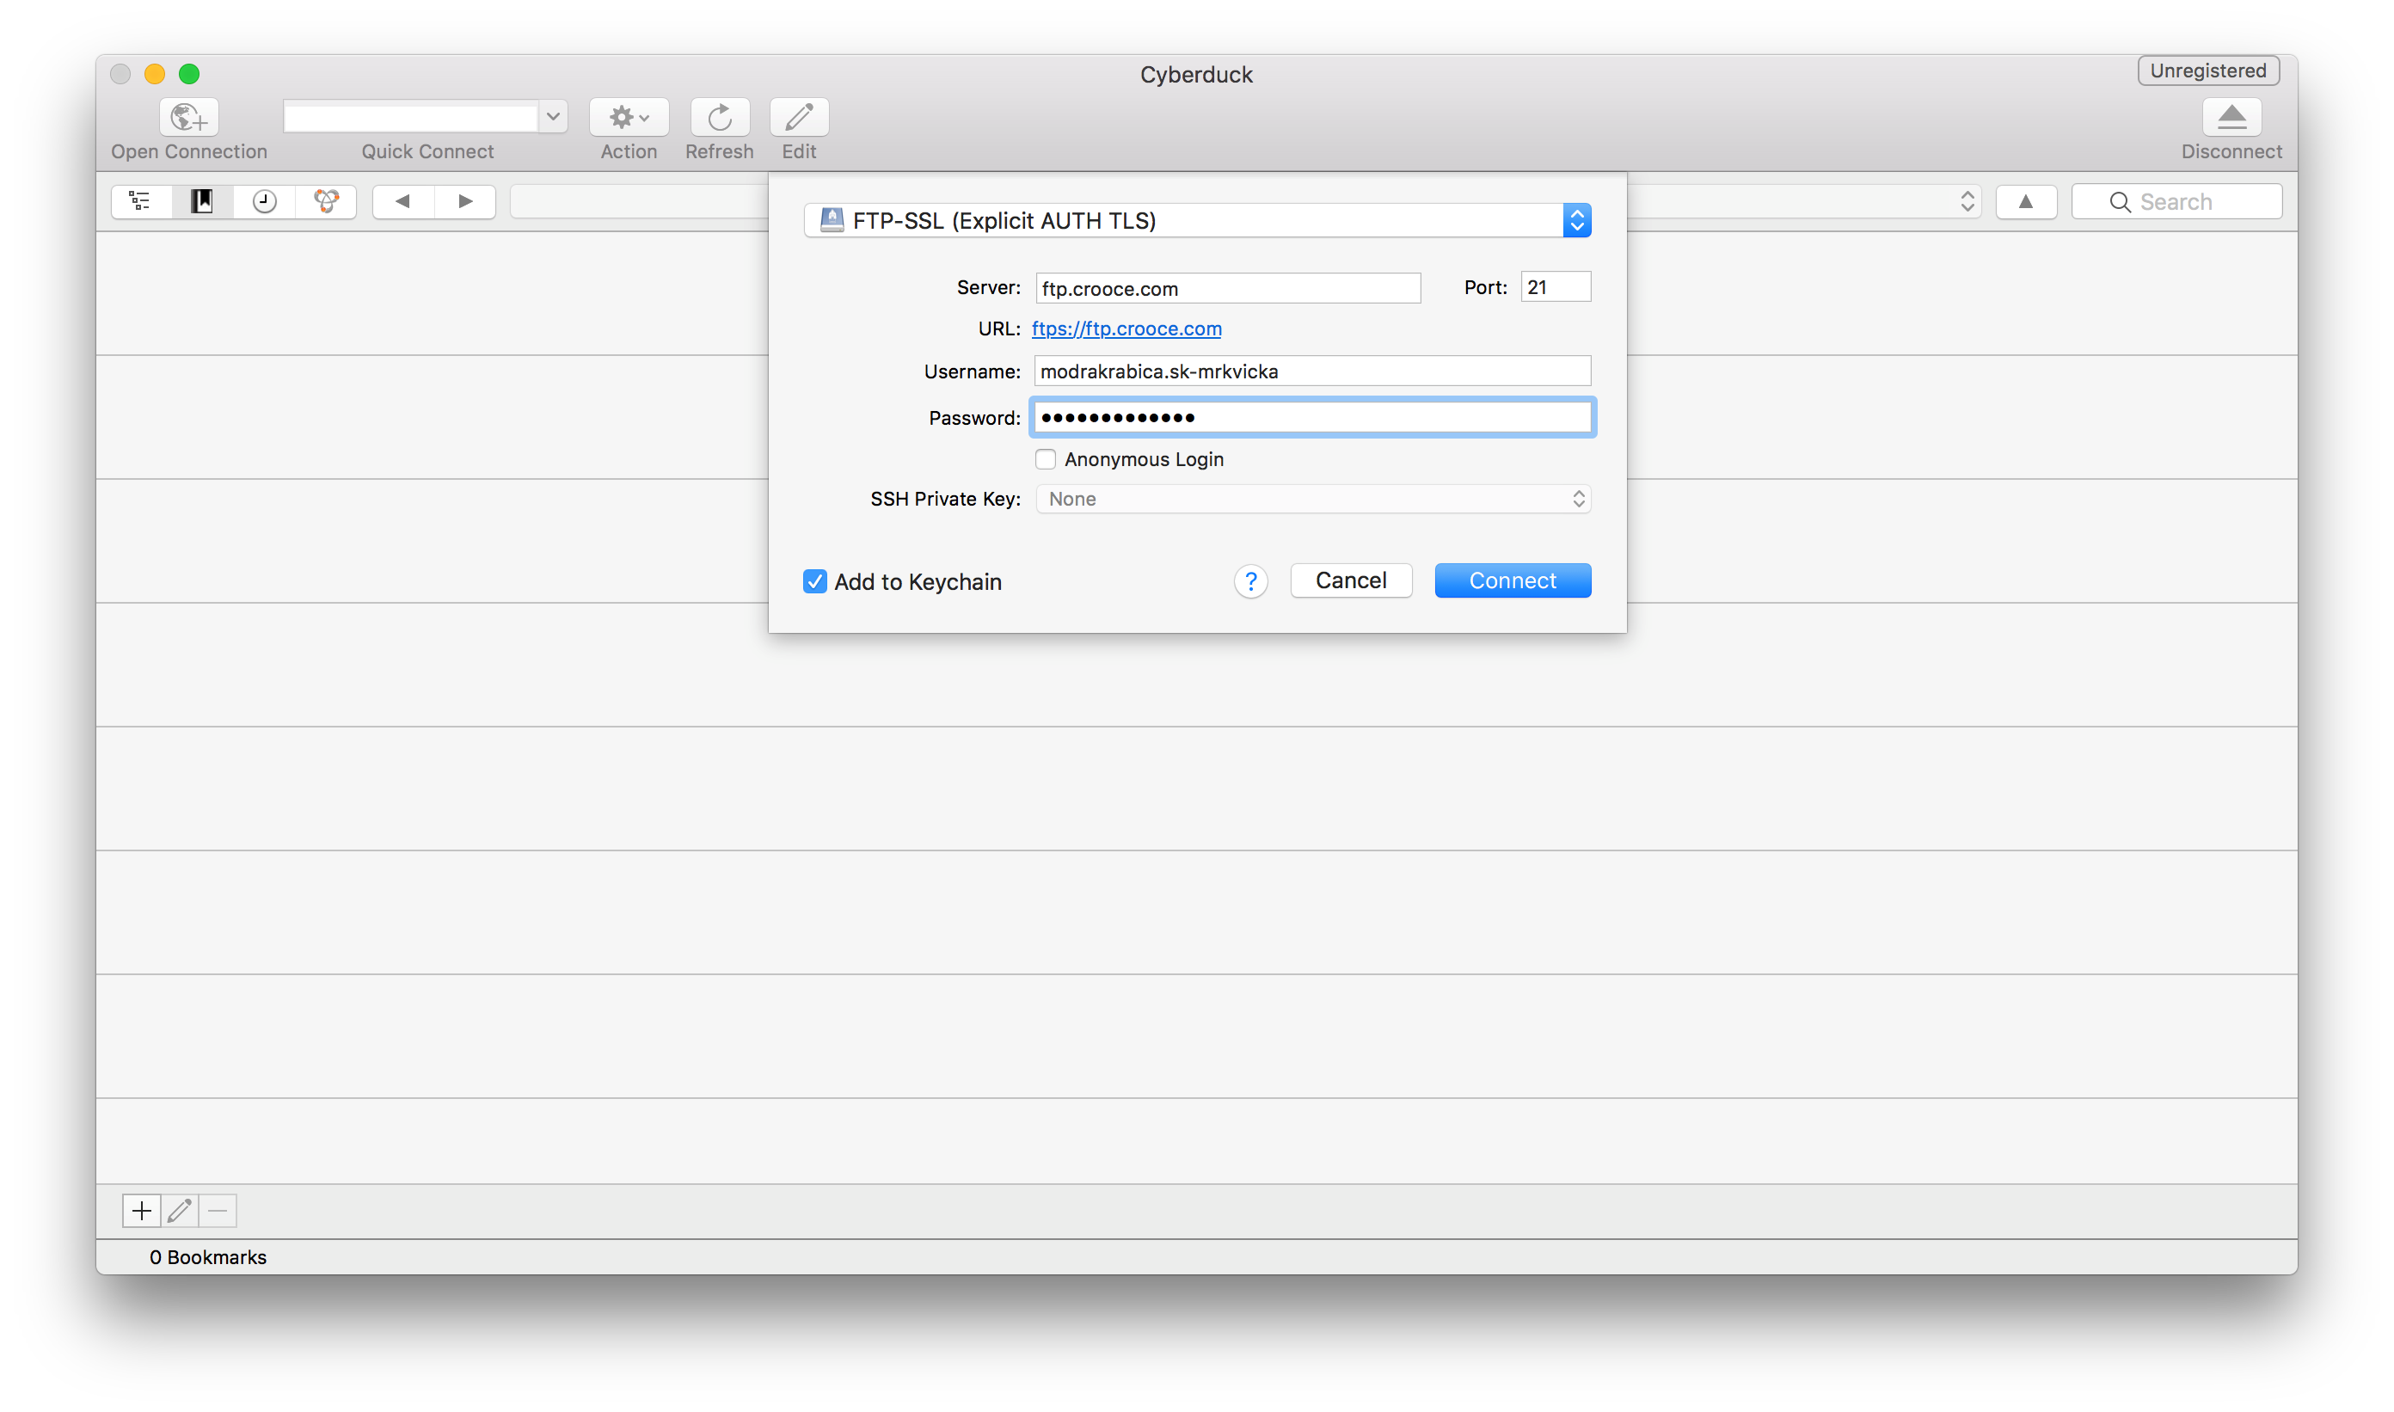Click the magnifier icon in Search
This screenshot has height=1412, width=2394.
point(2119,202)
